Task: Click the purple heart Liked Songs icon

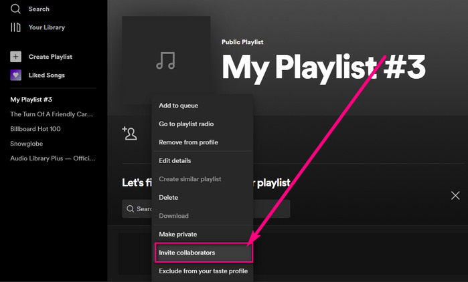Action: click(x=16, y=75)
